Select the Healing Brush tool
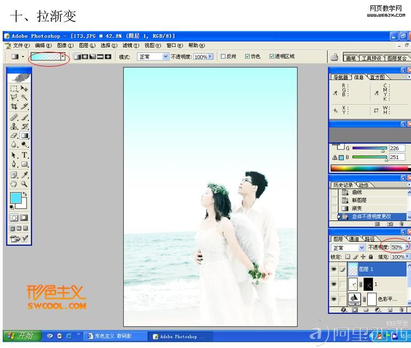Screen dimensions: 411x348 tap(14, 117)
